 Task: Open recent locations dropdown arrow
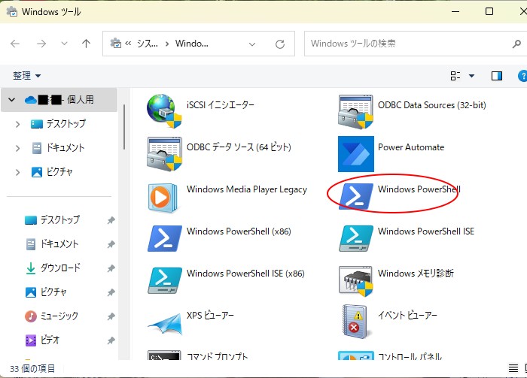pyautogui.click(x=64, y=44)
